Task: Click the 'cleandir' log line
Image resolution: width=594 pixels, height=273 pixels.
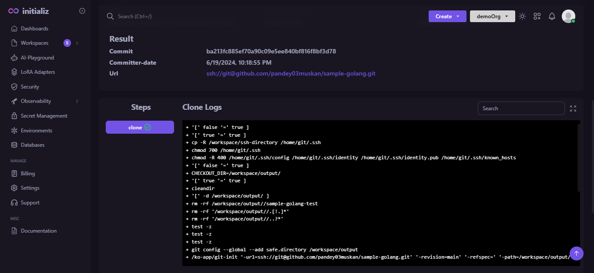Action: pos(200,188)
